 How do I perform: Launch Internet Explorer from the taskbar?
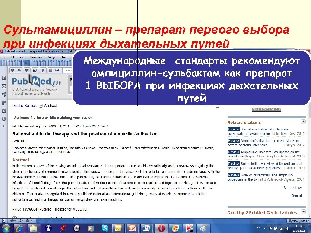19,228
